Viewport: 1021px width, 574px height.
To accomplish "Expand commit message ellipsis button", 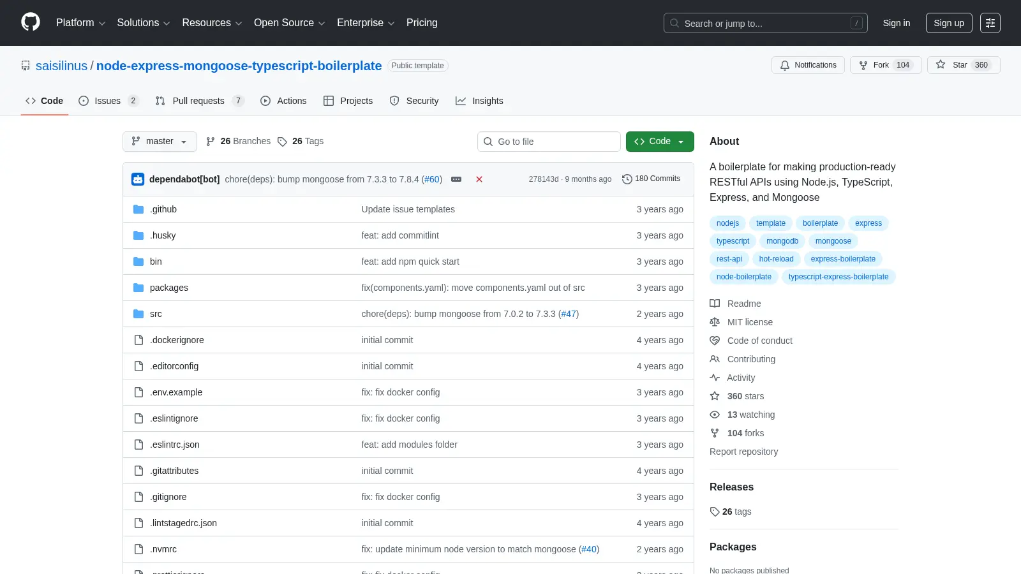I will click(x=456, y=179).
